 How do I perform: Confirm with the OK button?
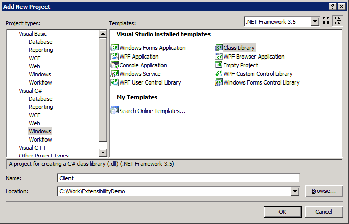coord(283,212)
